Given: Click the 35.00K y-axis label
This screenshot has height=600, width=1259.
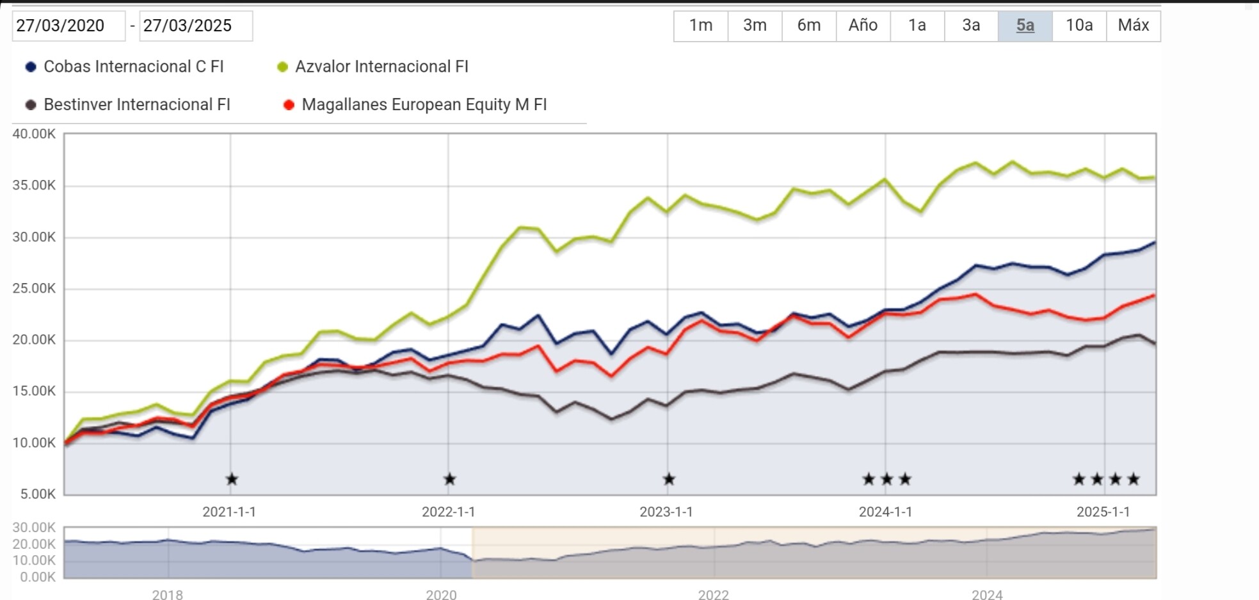Looking at the screenshot, I should tap(34, 185).
